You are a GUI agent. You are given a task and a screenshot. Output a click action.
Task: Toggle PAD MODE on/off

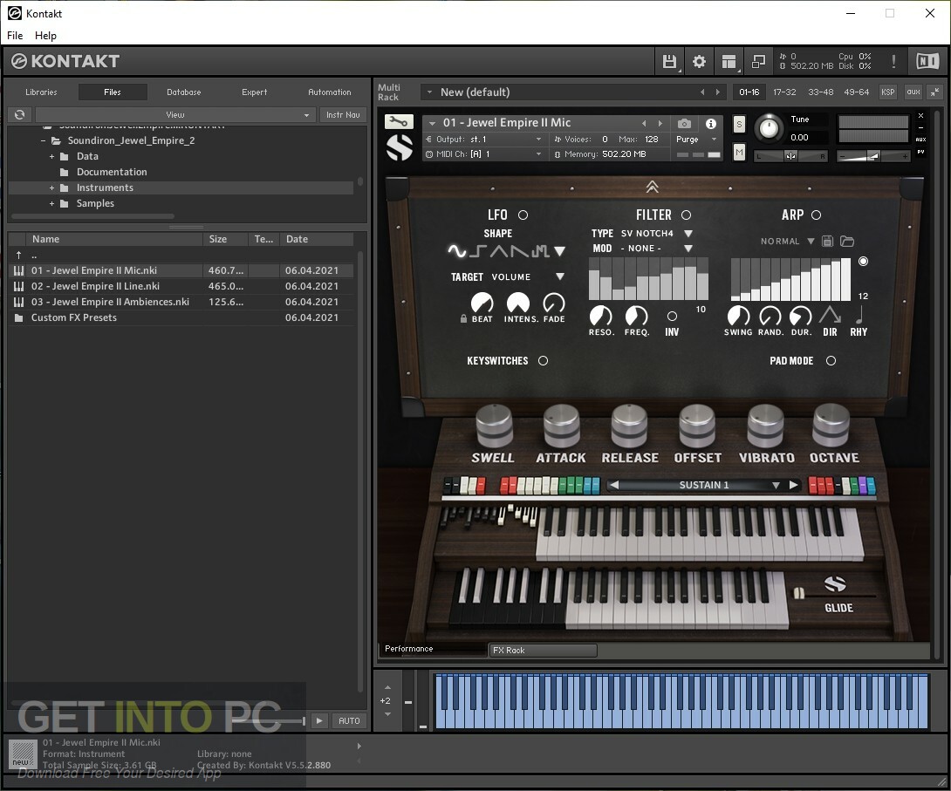coord(831,361)
